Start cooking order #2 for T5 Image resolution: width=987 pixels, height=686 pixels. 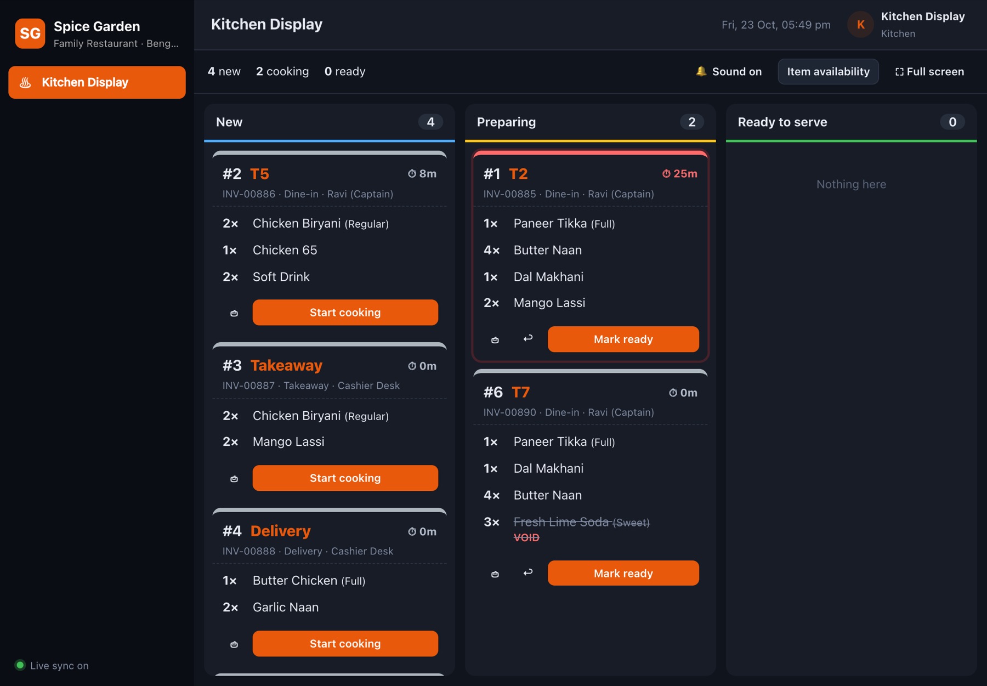point(345,313)
